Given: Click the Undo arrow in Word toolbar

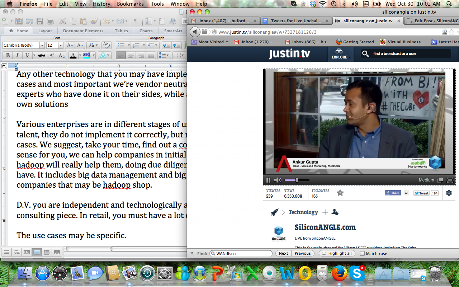Looking at the screenshot, I should click(106, 21).
